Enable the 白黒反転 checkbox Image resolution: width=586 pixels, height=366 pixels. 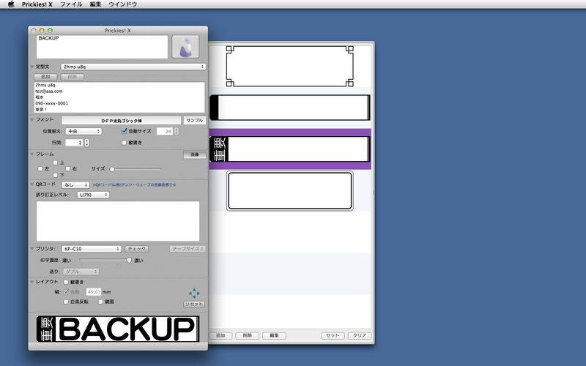point(66,302)
